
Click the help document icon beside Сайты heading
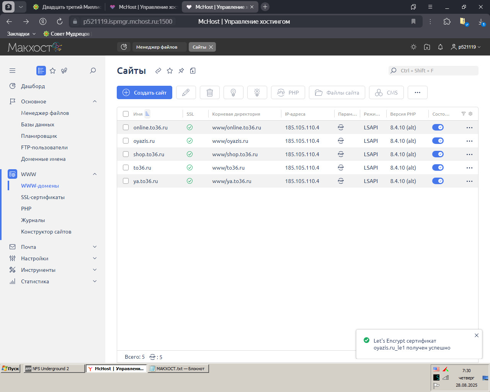[x=193, y=70]
